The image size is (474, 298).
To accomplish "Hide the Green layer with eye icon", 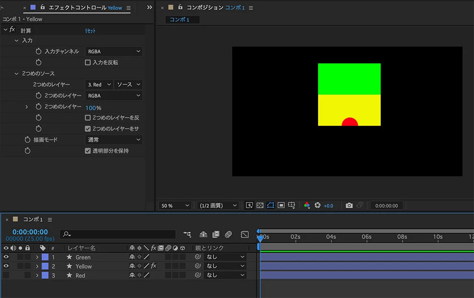I will pos(6,257).
